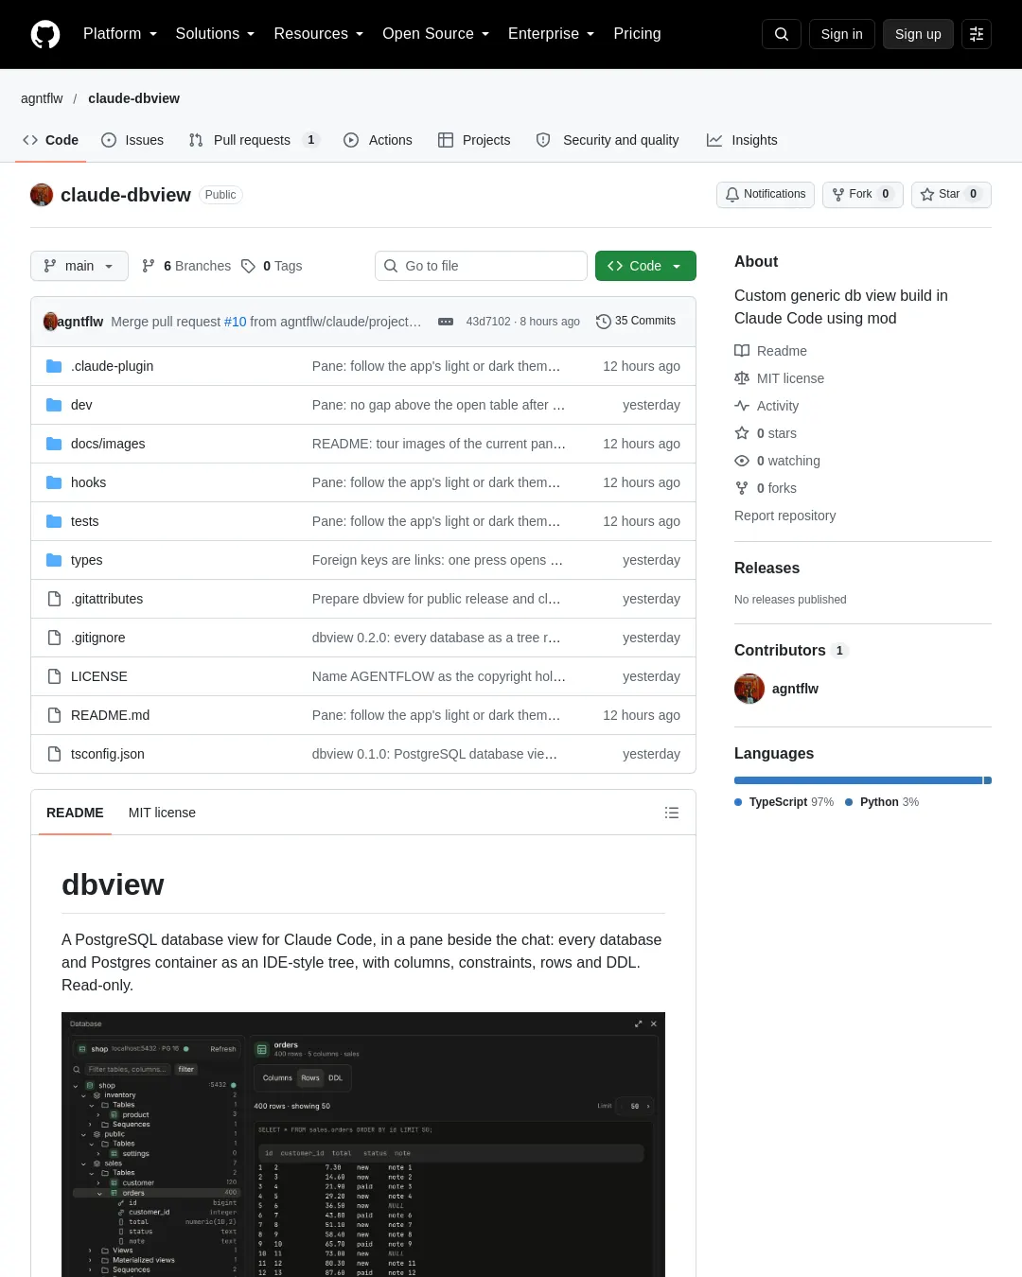
Task: Star the claude-dbview repository
Action: click(951, 194)
